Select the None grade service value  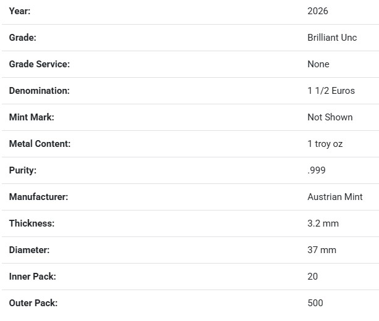[318, 64]
